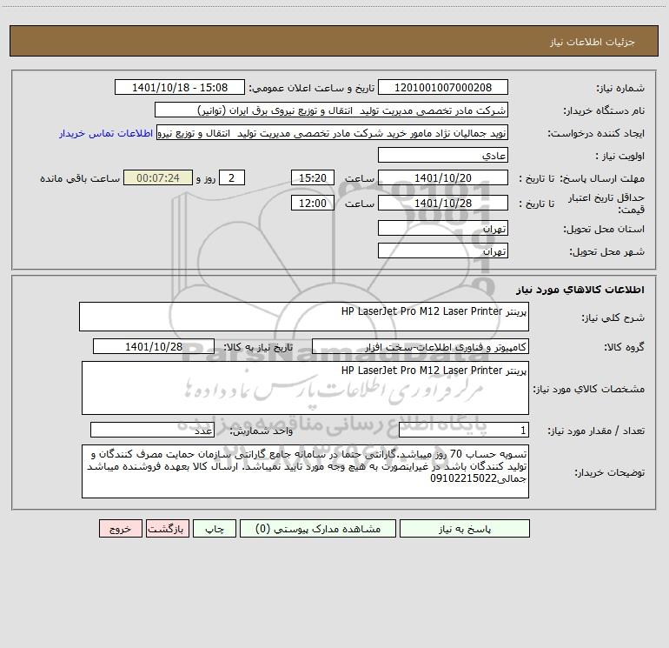
Task: Click the تاریخ و ساعت اعلان عمومی label
Action: (311, 88)
